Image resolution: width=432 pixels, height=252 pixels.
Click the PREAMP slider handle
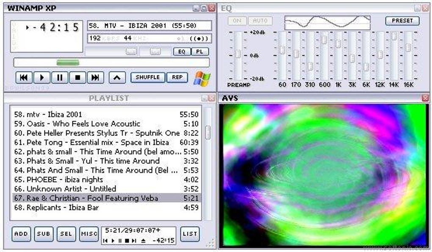238,54
